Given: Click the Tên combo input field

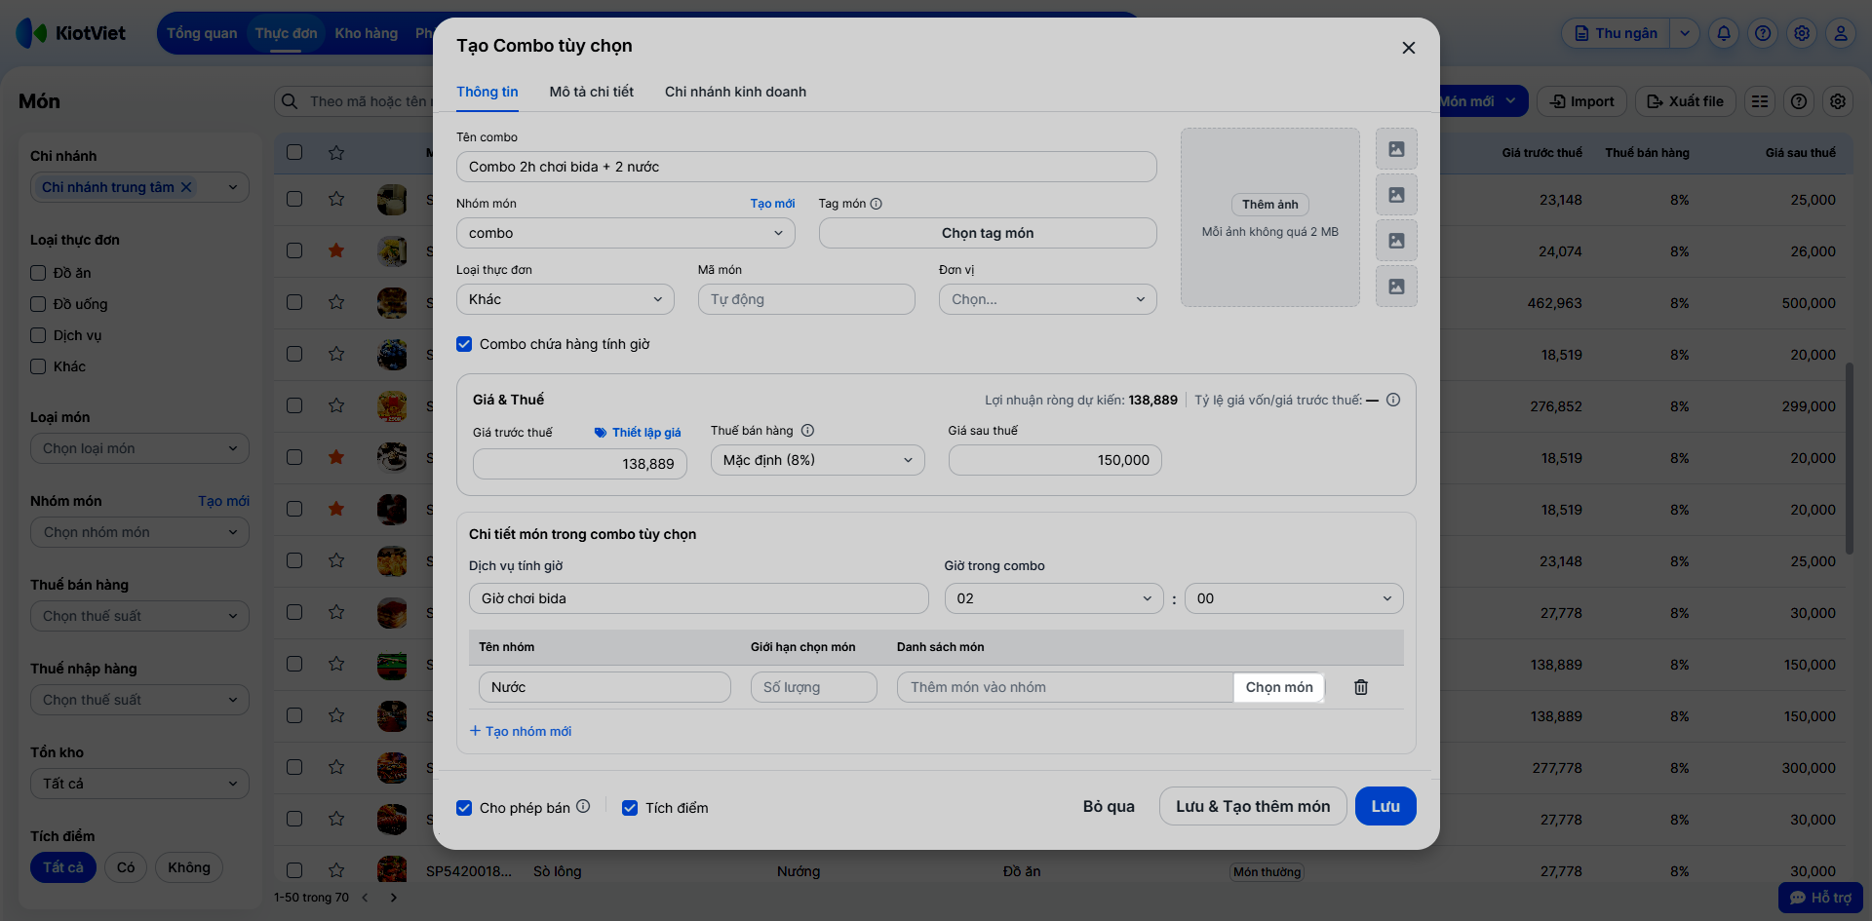Looking at the screenshot, I should [805, 167].
